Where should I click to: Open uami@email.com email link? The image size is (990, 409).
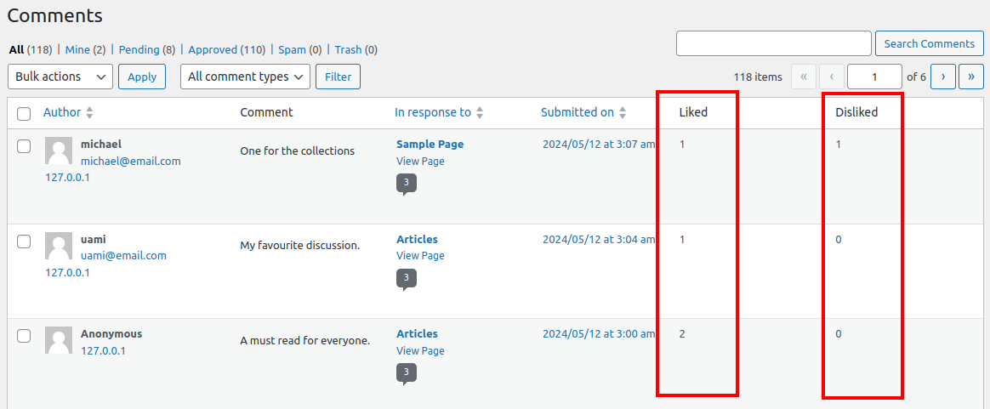(x=124, y=256)
